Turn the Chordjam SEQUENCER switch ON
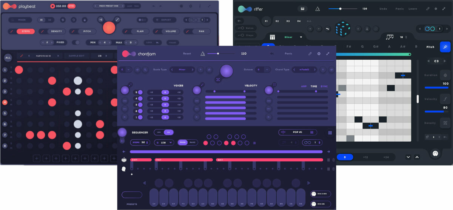 (x=168, y=132)
